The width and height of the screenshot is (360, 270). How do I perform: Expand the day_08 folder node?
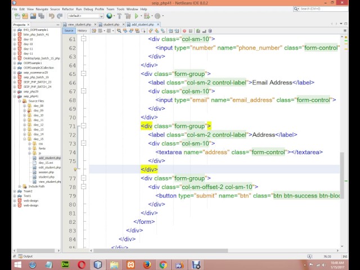[25, 106]
